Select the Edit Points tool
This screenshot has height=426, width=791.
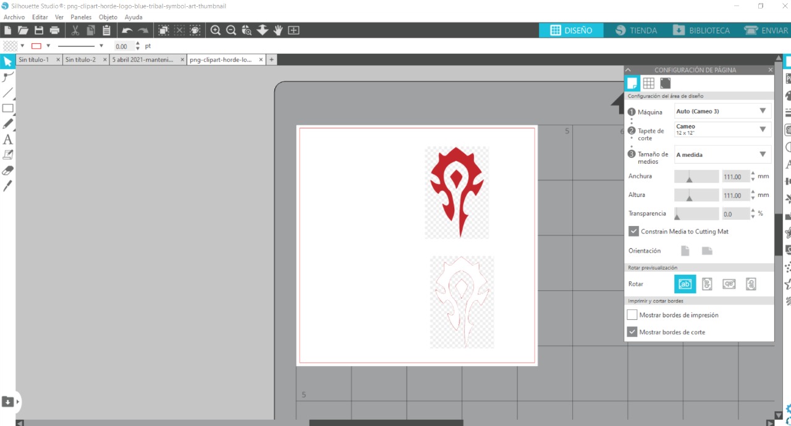7,77
